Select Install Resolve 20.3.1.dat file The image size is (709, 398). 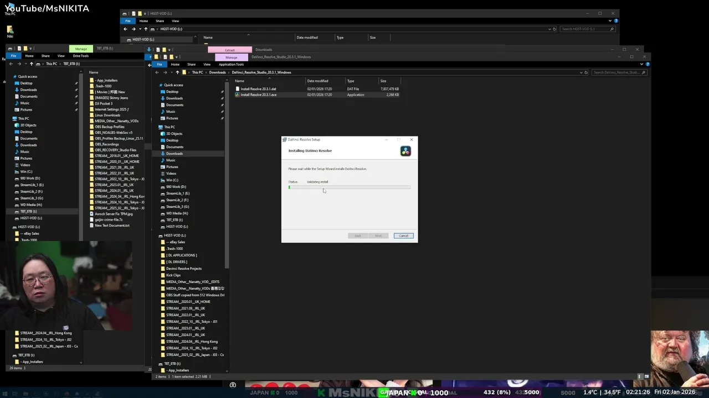(x=258, y=89)
